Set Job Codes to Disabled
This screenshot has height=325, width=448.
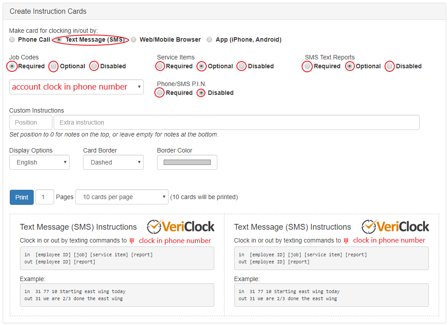94,66
